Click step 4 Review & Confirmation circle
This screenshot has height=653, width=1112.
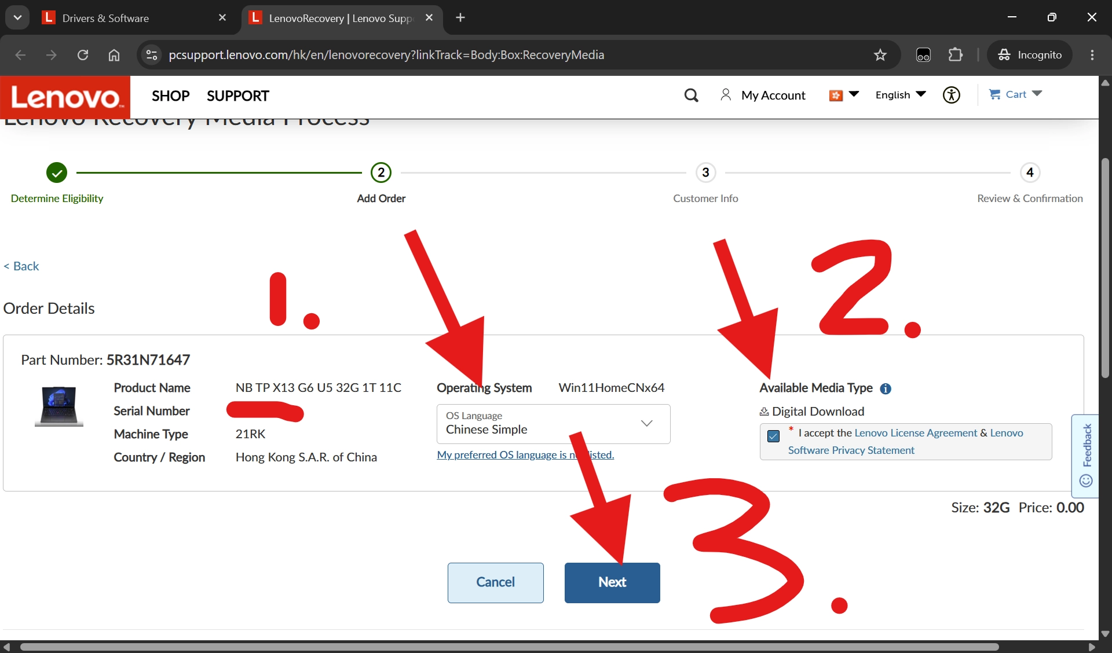point(1030,173)
